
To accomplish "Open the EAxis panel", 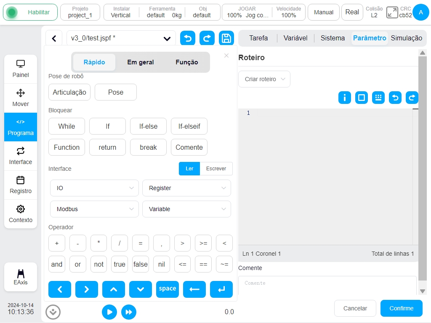I will 21,277.
